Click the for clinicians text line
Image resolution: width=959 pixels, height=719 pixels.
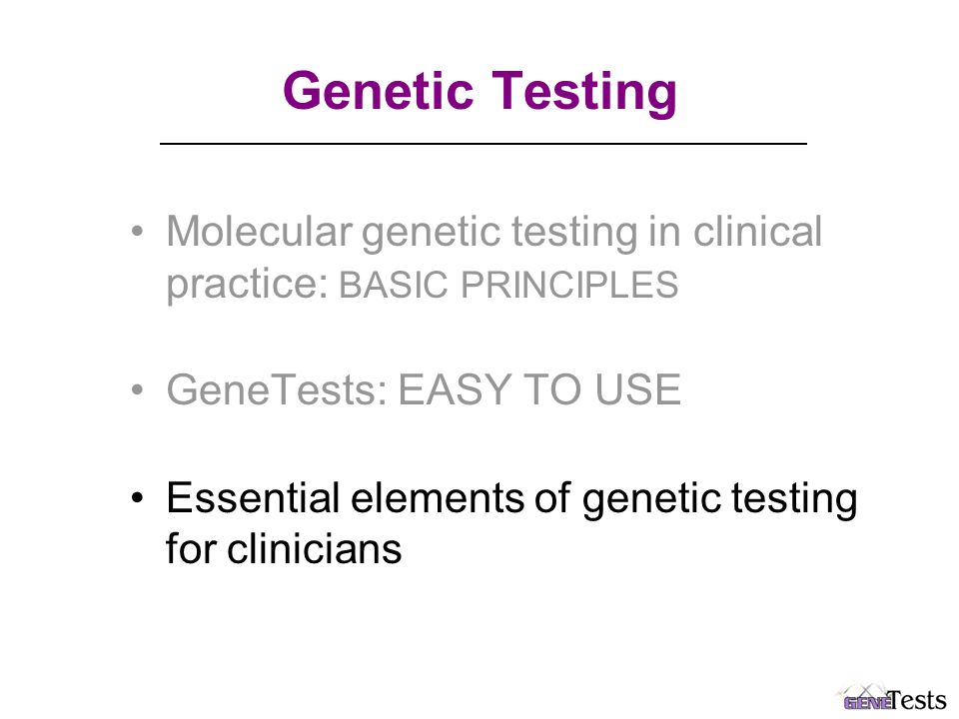click(284, 548)
